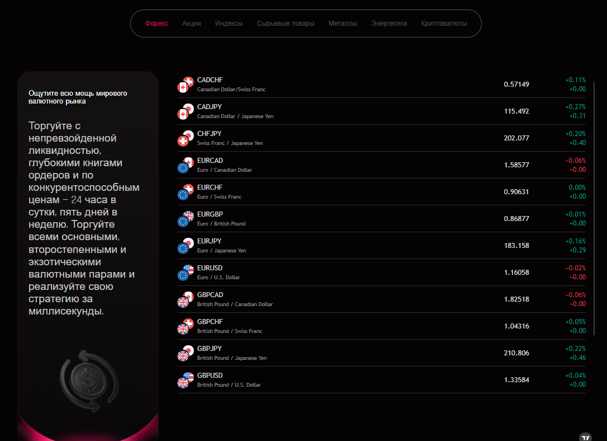
Task: Open the CADCHF symbol link
Action: coord(210,80)
